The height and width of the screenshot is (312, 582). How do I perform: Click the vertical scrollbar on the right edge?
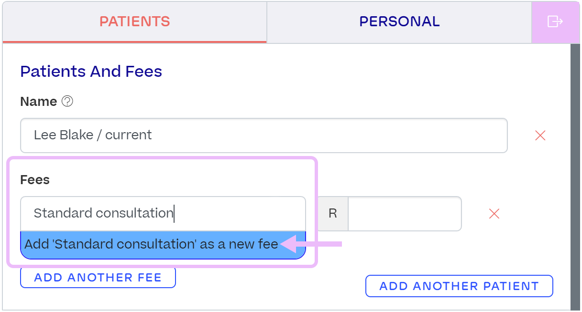pos(575,177)
